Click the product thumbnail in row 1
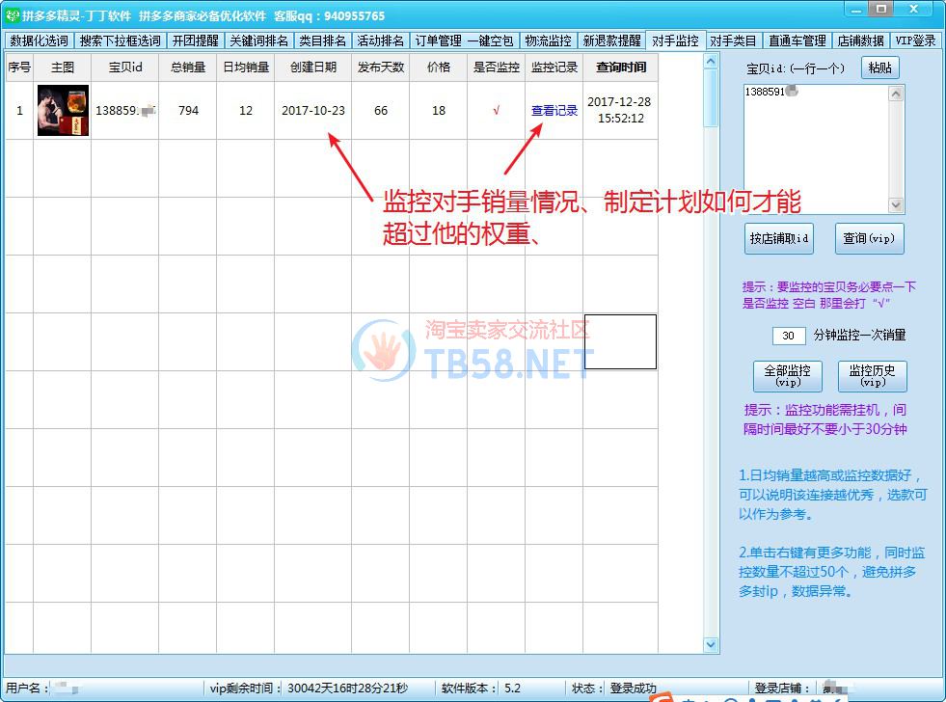Screen dimensions: 946x702 point(63,110)
